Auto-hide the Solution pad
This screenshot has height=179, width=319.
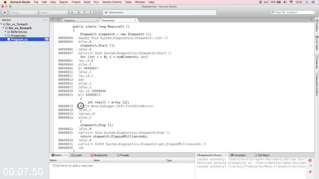click(44, 20)
